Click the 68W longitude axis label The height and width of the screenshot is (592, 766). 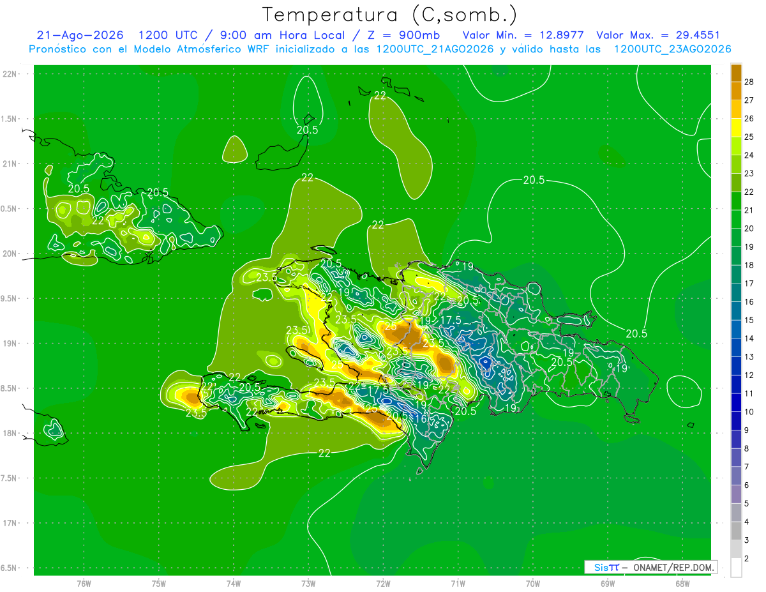pos(682,583)
